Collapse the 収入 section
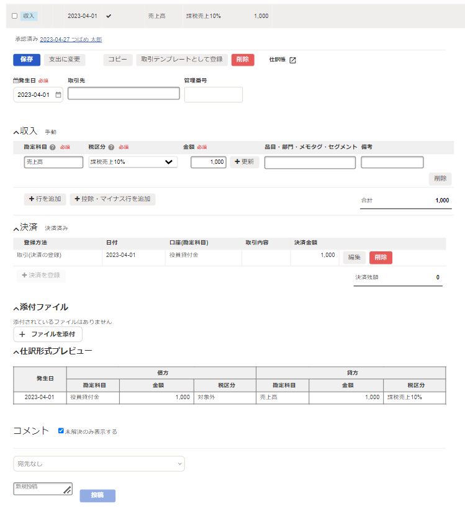Screen dimensions: 465x509 pyautogui.click(x=16, y=132)
